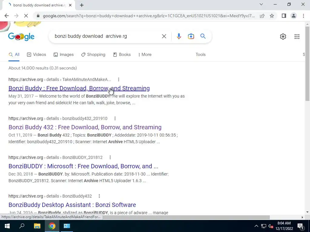
Task: Open options for BonziBUDDY_201812 result
Action: point(110,157)
